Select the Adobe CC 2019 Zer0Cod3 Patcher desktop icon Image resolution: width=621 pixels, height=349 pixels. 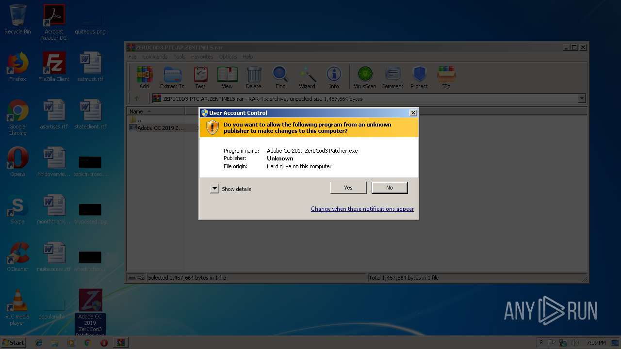90,313
